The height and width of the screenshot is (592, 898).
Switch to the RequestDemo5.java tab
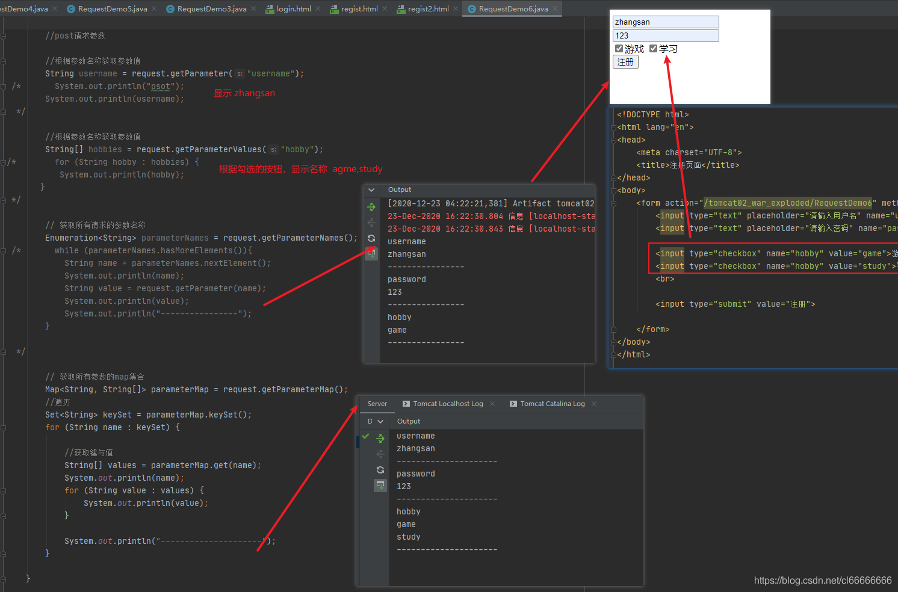point(112,8)
